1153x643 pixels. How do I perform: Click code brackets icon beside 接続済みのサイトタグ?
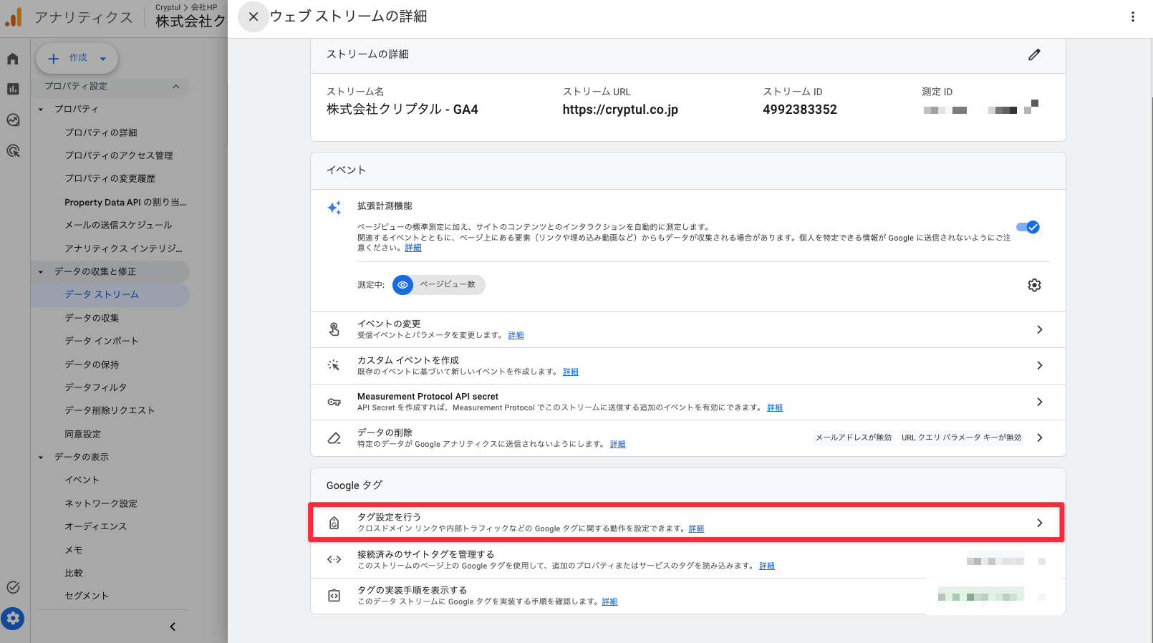tap(334, 560)
